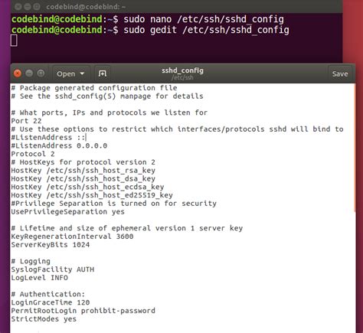Open the gedit Open dropdown arrow

pyautogui.click(x=82, y=73)
